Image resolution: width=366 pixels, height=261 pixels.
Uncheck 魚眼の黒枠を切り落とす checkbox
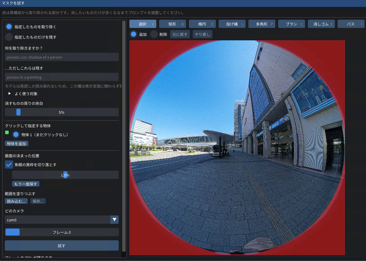[x=9, y=165]
